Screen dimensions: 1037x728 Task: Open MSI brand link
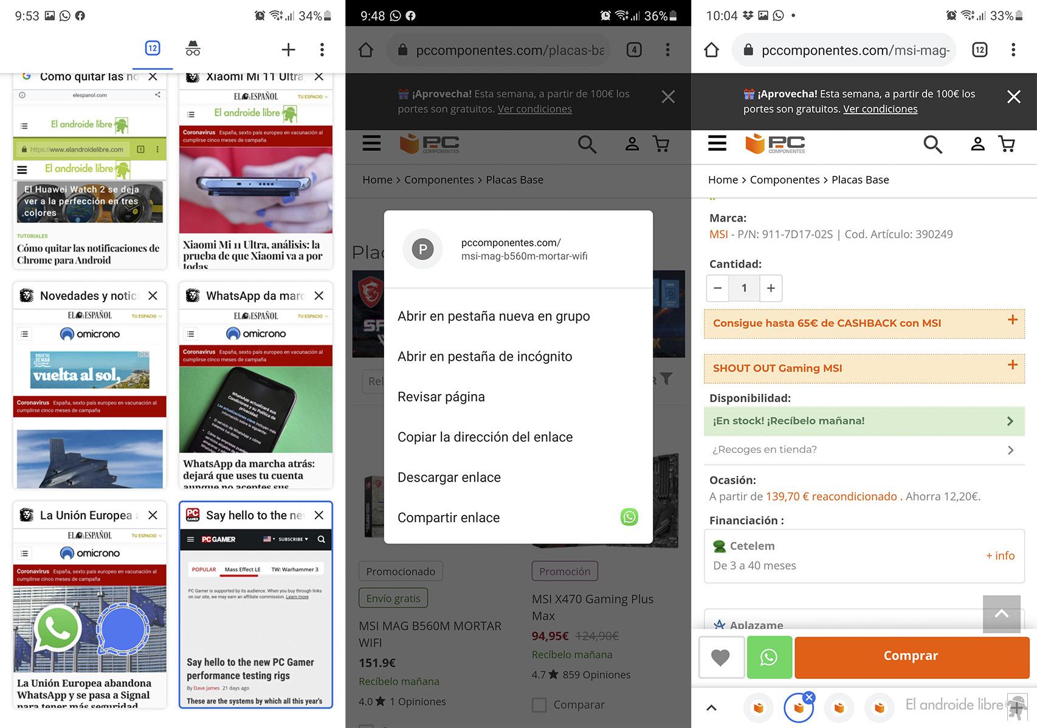(718, 234)
